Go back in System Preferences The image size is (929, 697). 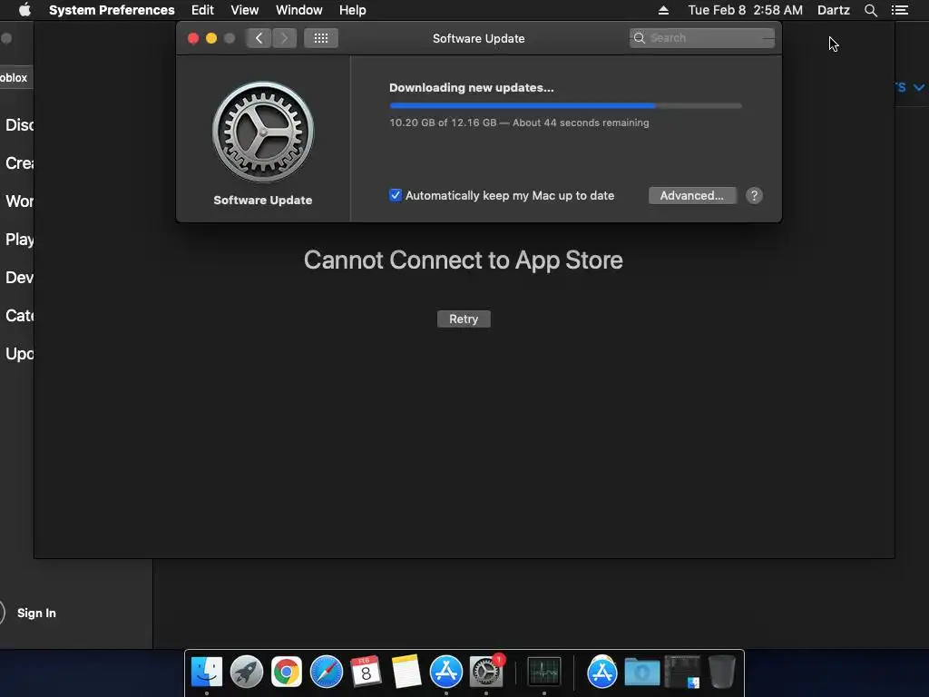[259, 38]
